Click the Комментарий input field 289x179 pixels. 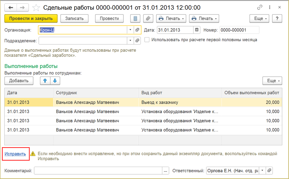point(98,170)
